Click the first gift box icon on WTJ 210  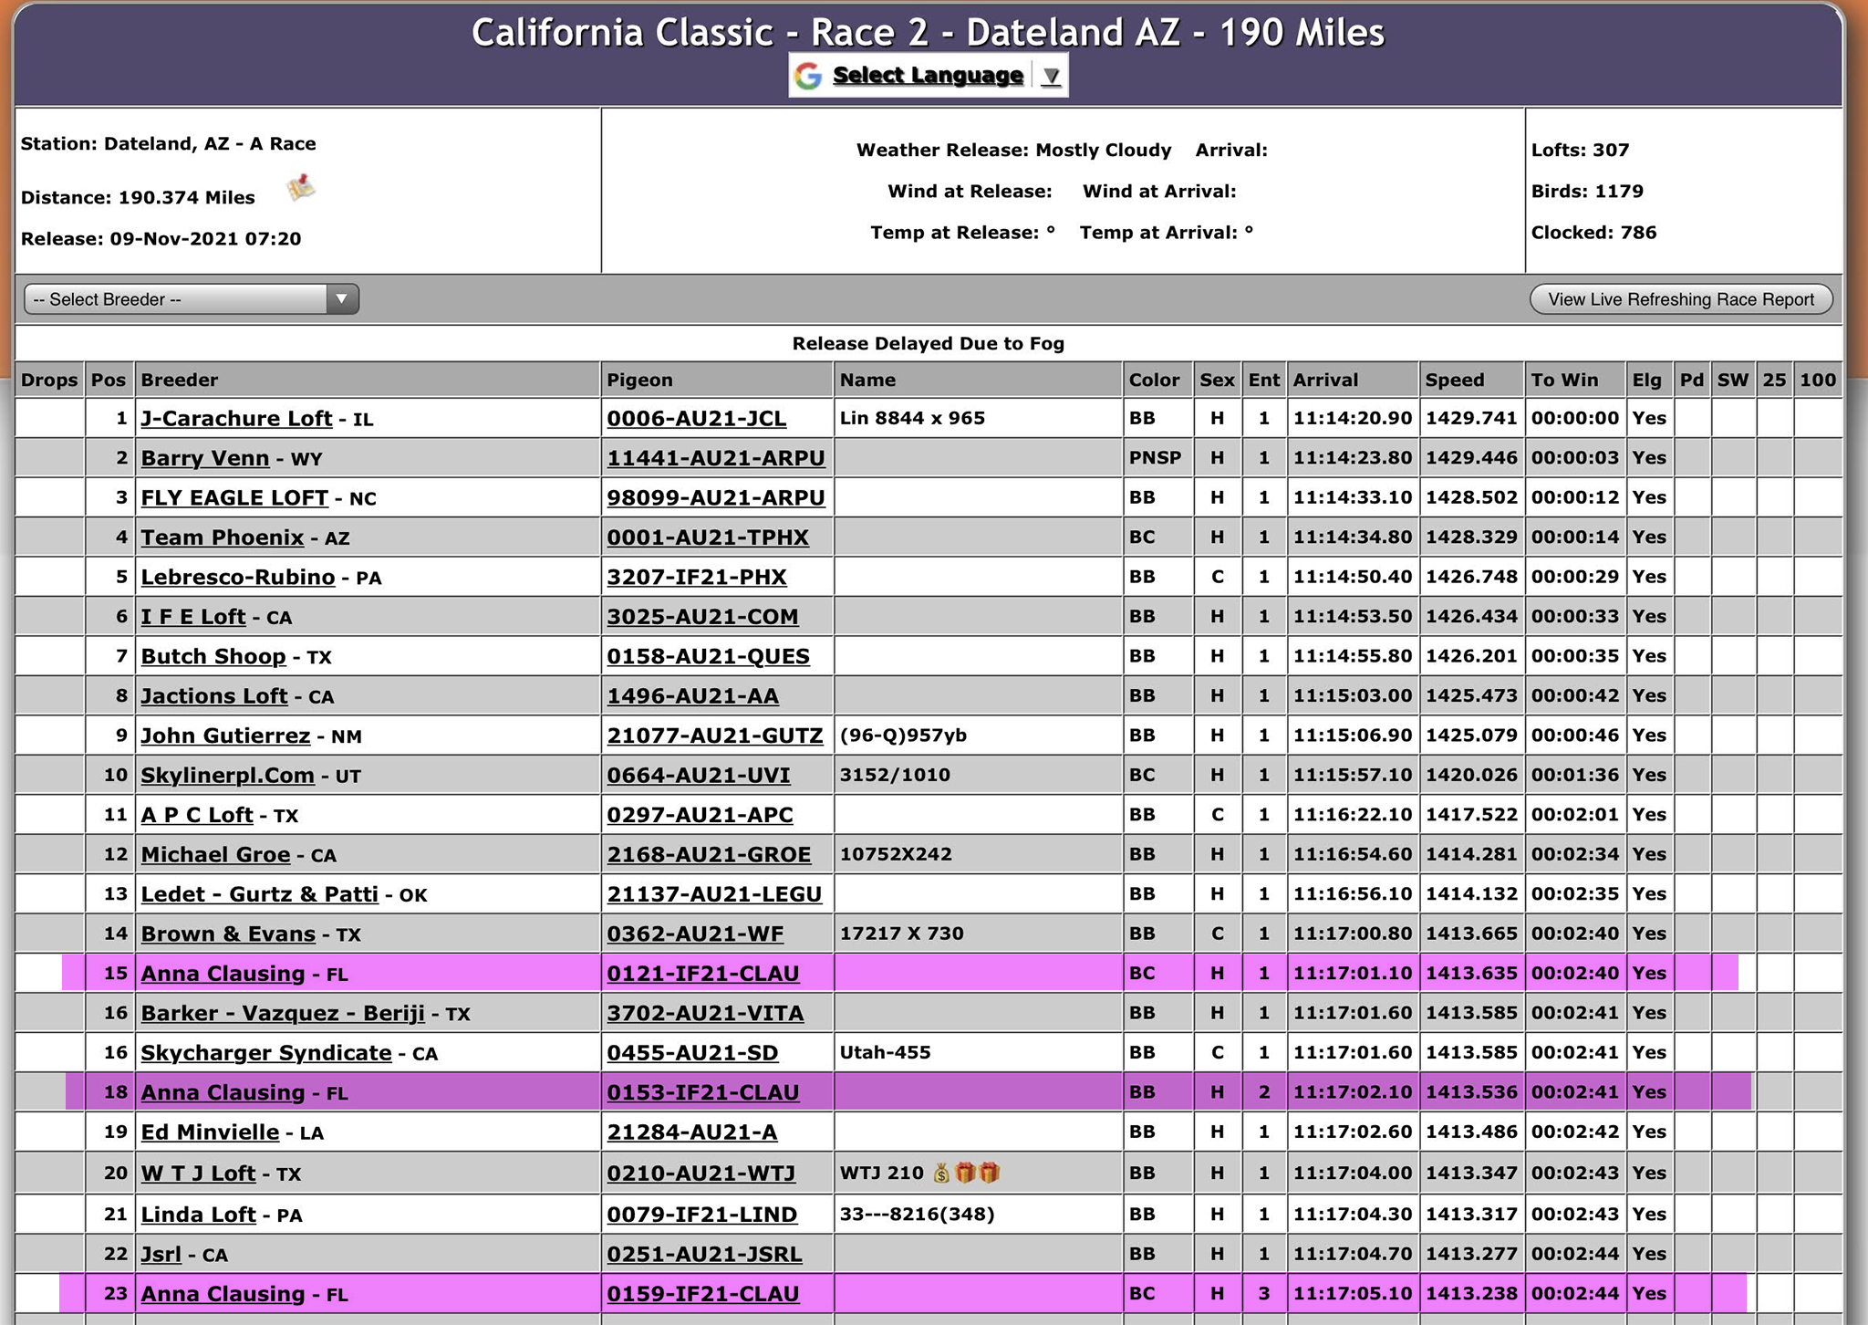point(965,1173)
